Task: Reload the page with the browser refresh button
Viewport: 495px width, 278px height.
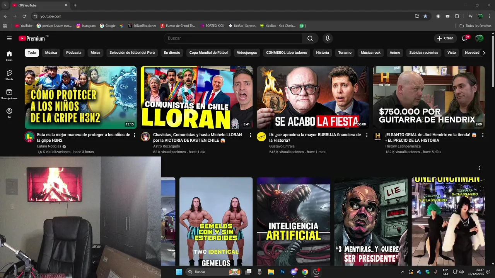Action: (x=24, y=16)
